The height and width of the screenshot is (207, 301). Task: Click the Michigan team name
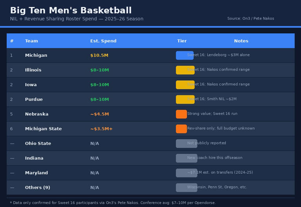tap(36, 56)
